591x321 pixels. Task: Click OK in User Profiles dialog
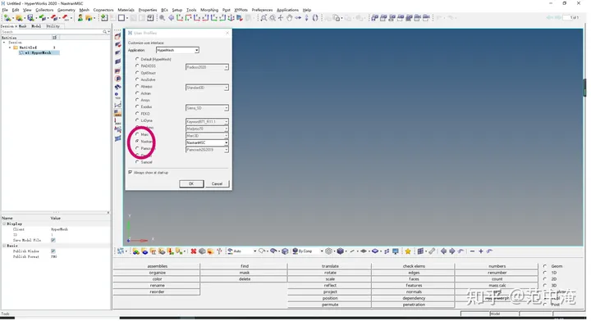coord(191,183)
